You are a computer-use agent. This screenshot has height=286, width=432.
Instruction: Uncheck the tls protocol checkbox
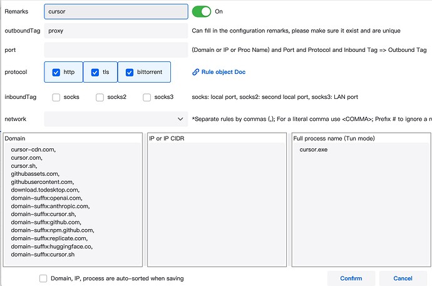point(95,73)
